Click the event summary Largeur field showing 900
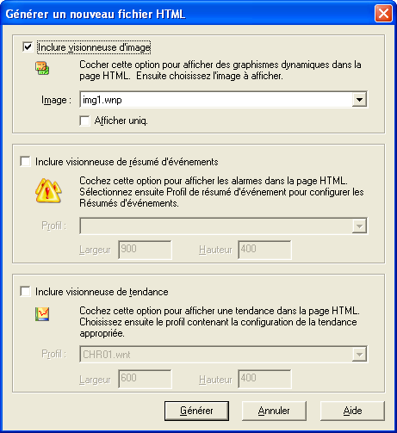The height and width of the screenshot is (433, 397). click(145, 250)
